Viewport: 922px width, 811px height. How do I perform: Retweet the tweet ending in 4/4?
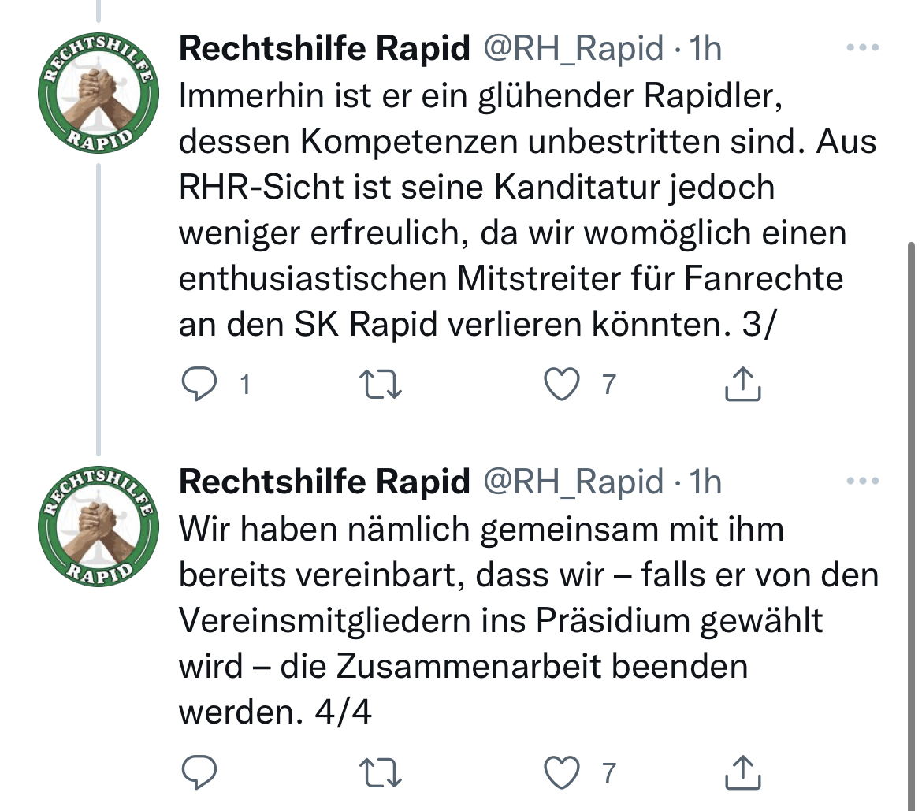[381, 772]
